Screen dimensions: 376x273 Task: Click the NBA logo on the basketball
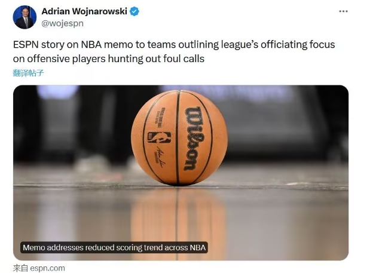159,137
